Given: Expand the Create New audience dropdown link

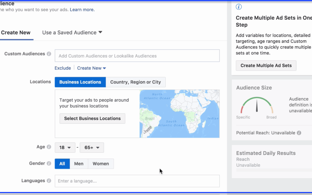Looking at the screenshot, I should 92,68.
